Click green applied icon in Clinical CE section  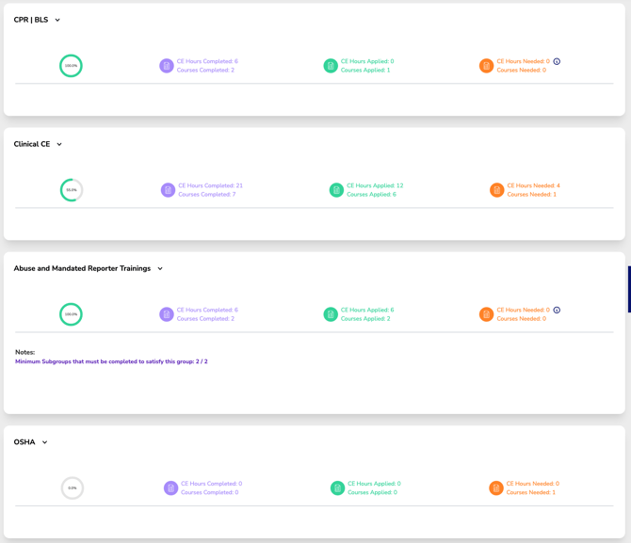pyautogui.click(x=336, y=190)
